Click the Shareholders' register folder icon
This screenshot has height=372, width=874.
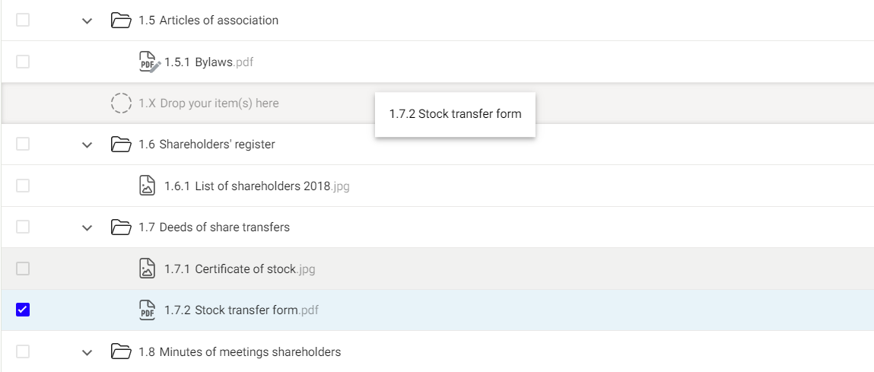tap(122, 145)
